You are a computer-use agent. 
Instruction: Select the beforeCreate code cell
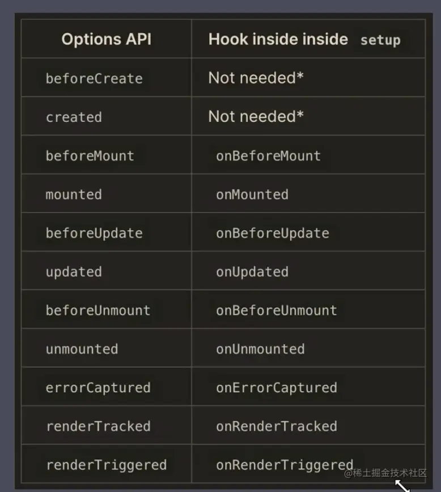[x=94, y=78]
